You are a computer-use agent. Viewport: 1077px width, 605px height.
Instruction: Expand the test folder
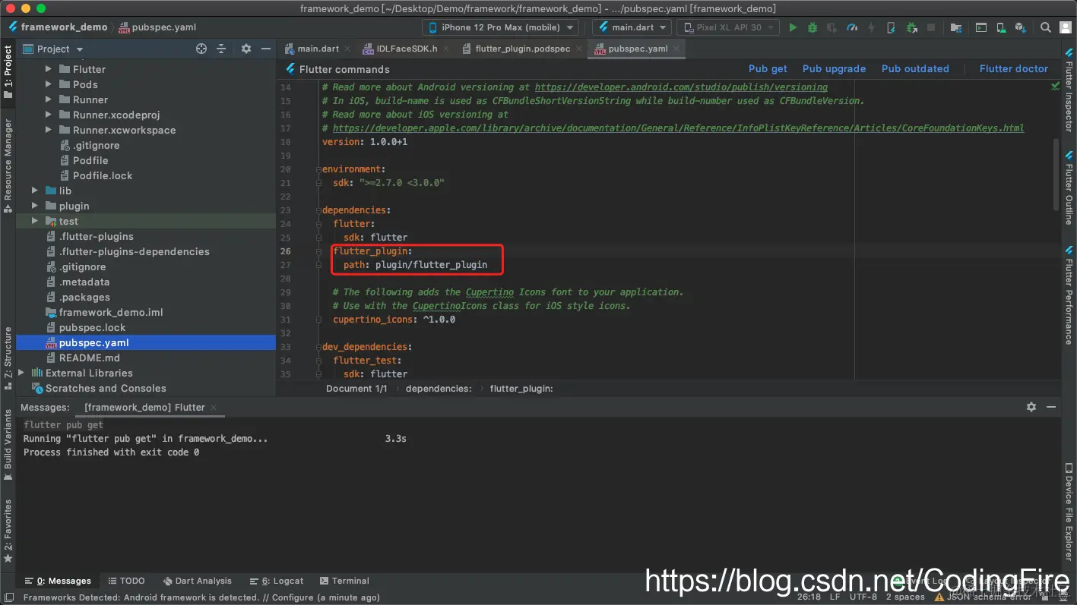(x=35, y=221)
